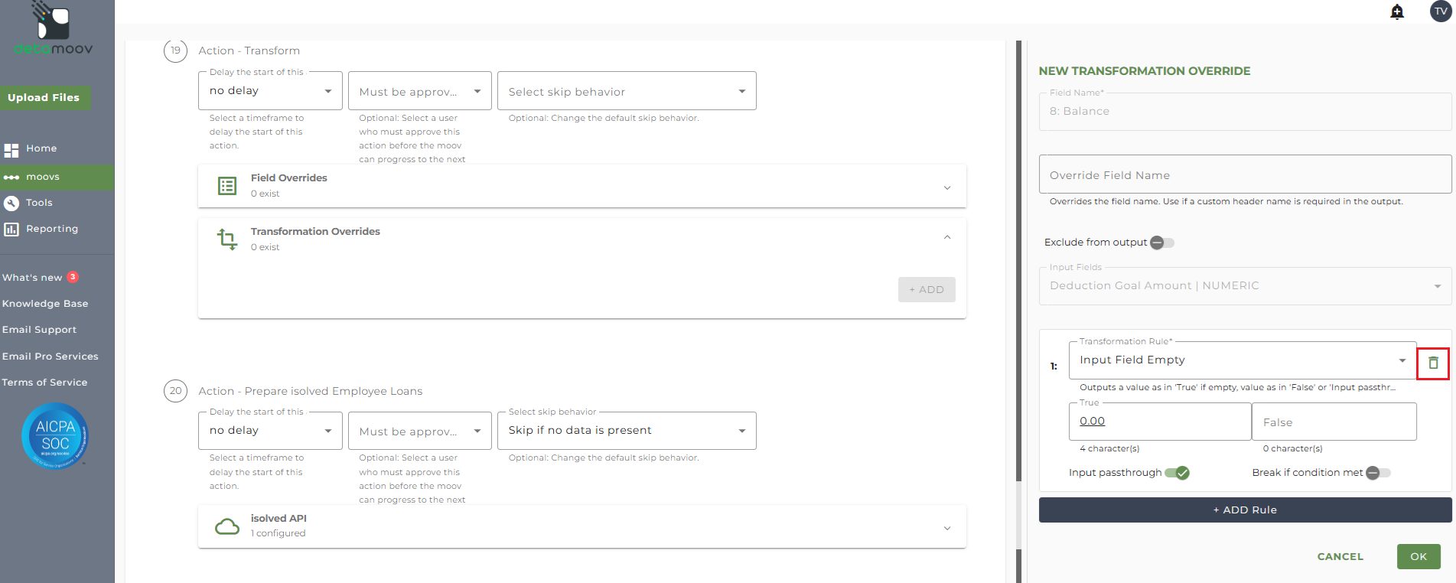
Task: Click the CANCEL button
Action: point(1340,556)
